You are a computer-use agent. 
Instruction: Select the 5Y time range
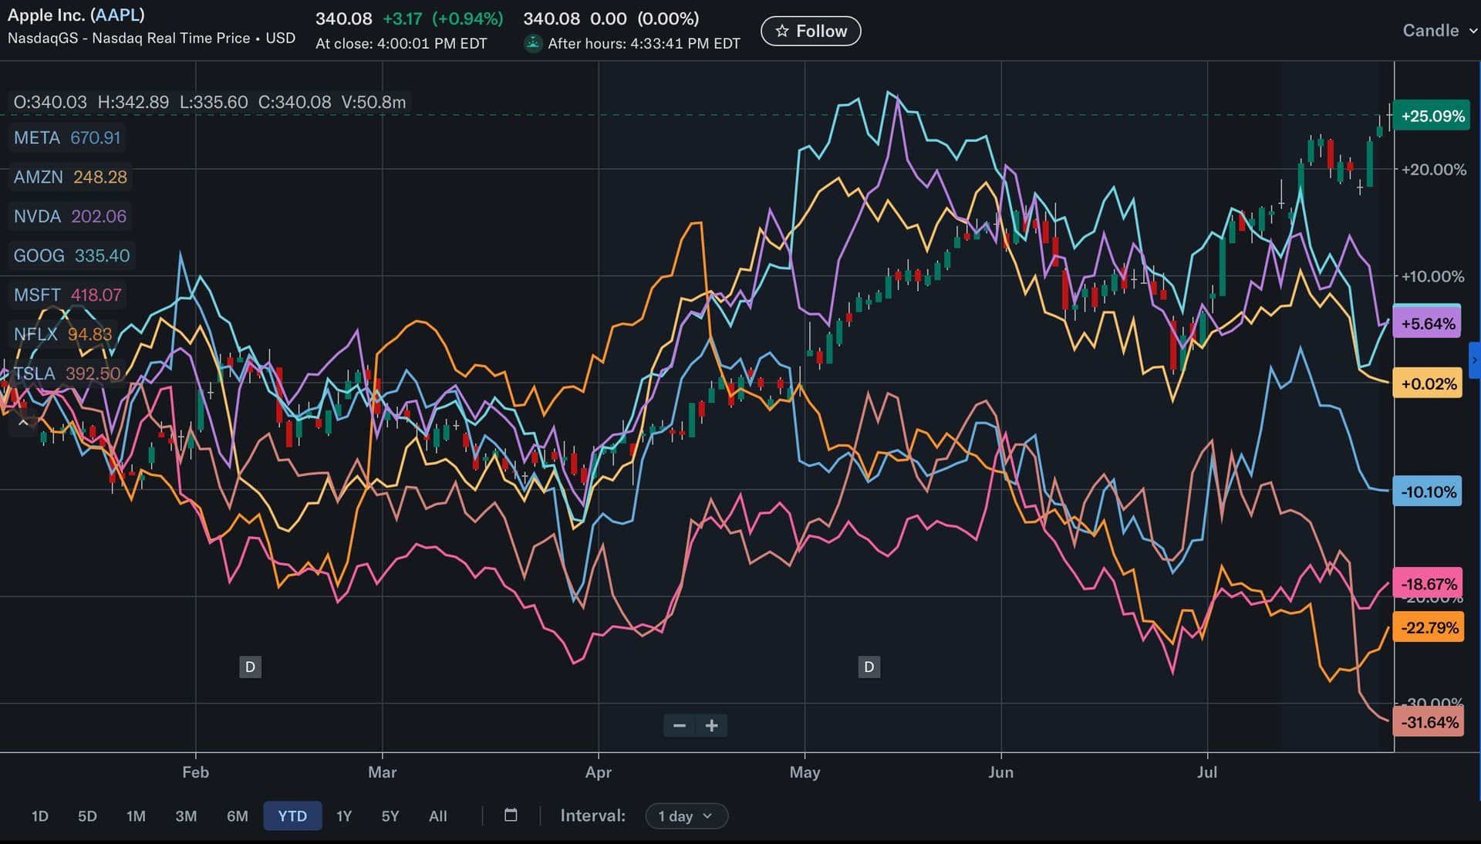(x=390, y=816)
